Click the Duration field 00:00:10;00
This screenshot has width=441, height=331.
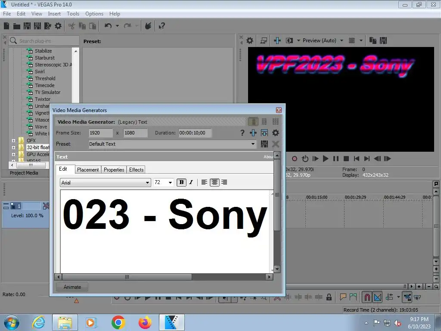coord(195,133)
